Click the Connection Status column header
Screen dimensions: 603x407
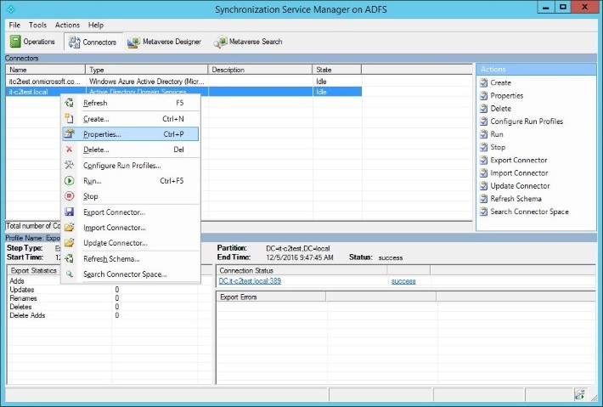pos(301,270)
